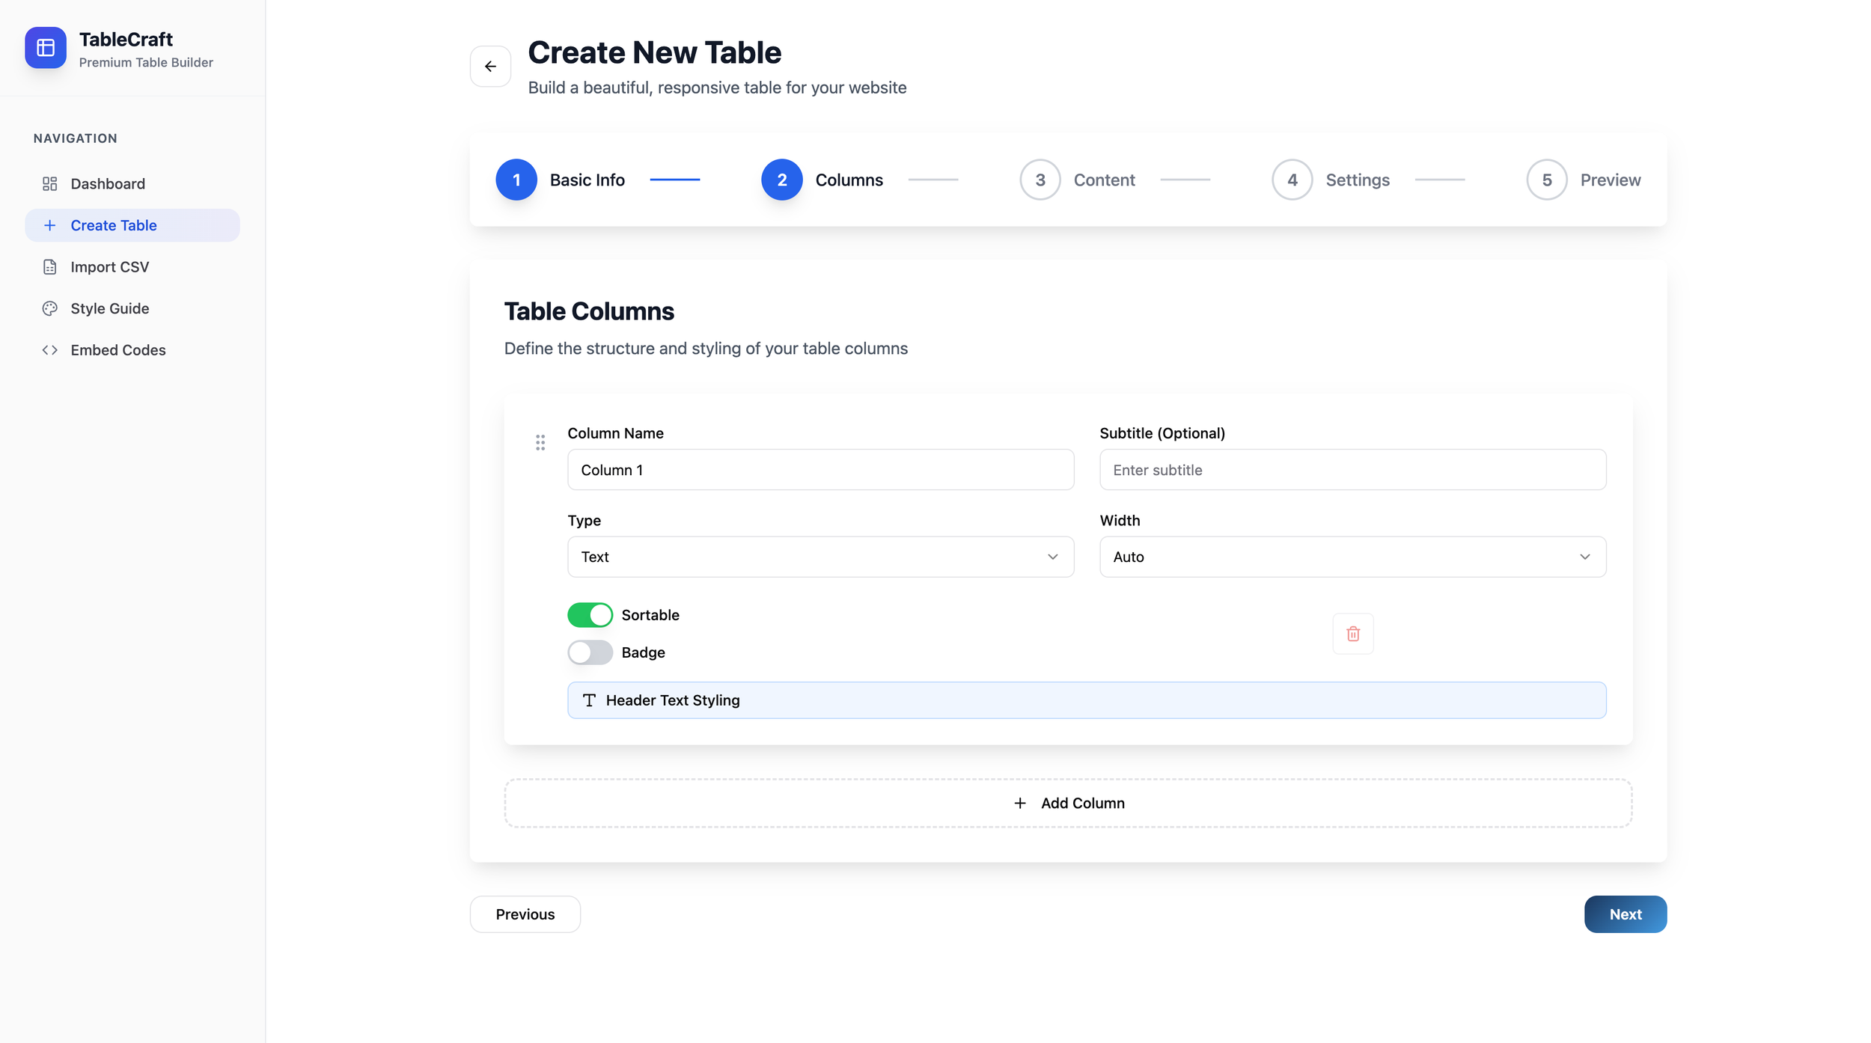Click the plus icon beside Create Table
The height and width of the screenshot is (1043, 1871).
[x=50, y=224]
